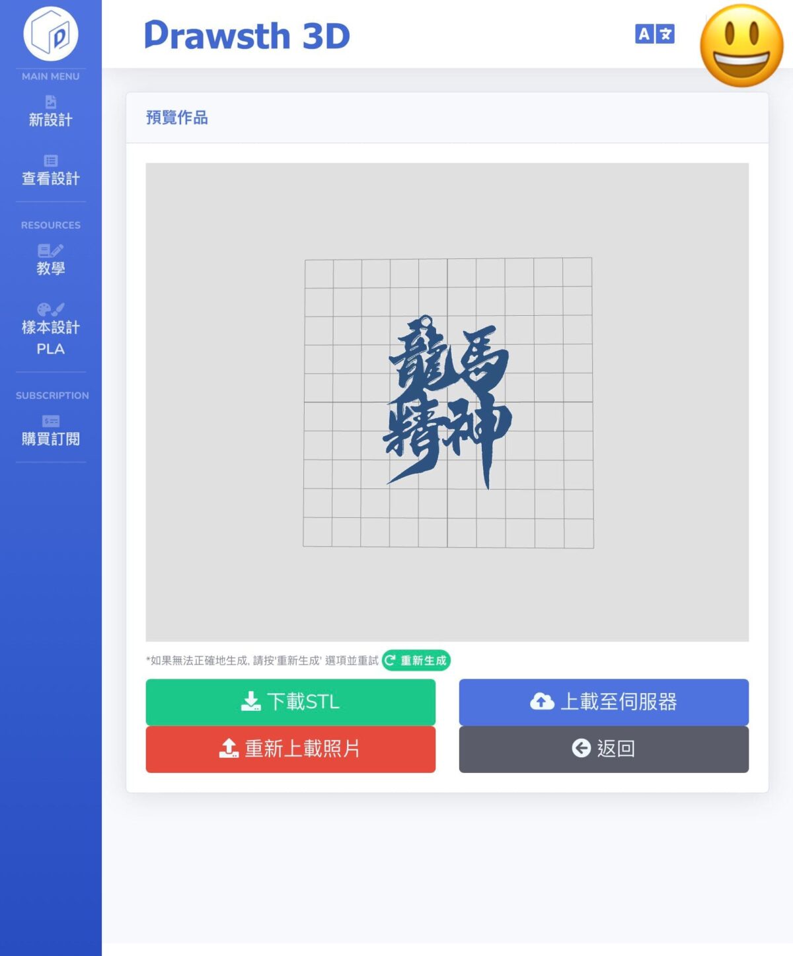Viewport: 793px width, 956px height.
Task: Click the 購買訂閱 subscription card icon
Action: [x=51, y=421]
